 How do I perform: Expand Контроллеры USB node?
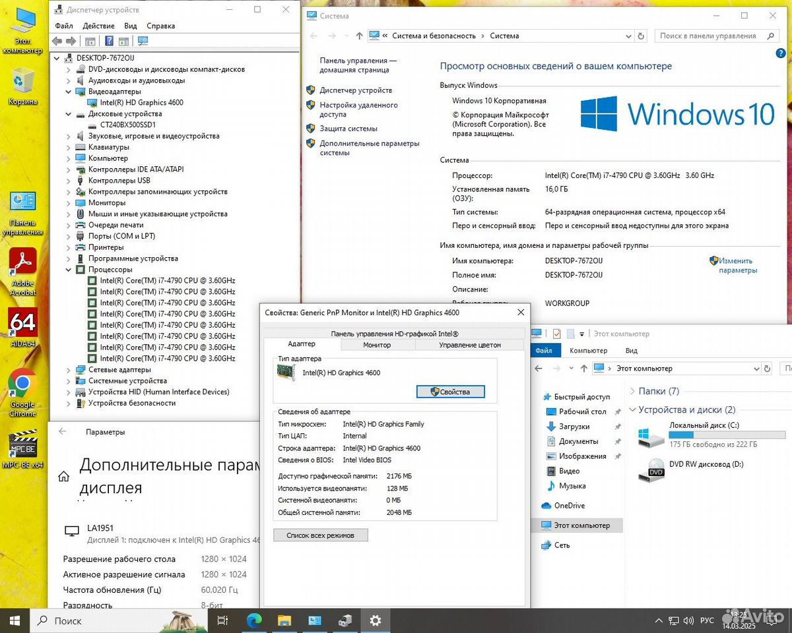pyautogui.click(x=68, y=181)
